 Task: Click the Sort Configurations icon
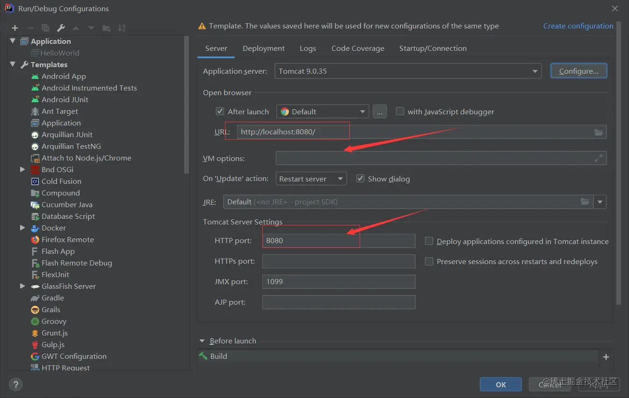pyautogui.click(x=122, y=28)
